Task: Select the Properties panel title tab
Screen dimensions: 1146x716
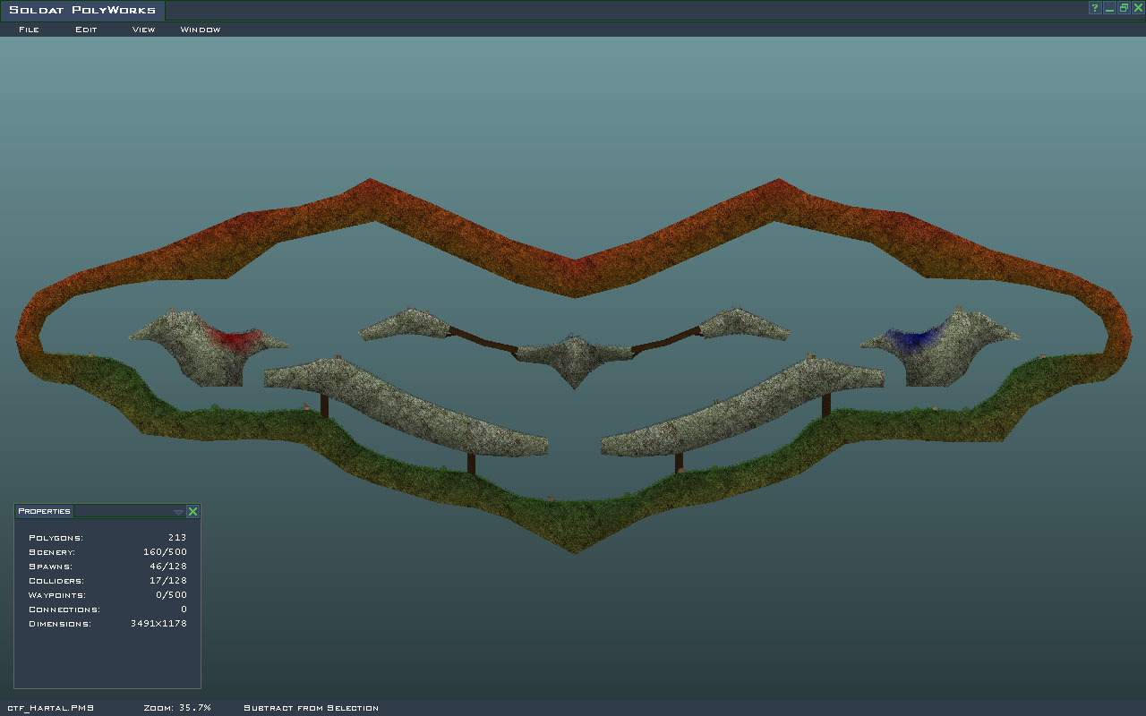Action: 44,511
